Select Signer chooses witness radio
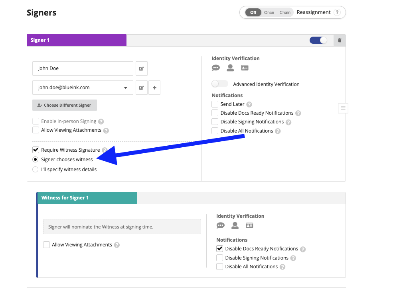The height and width of the screenshot is (293, 399). point(36,160)
